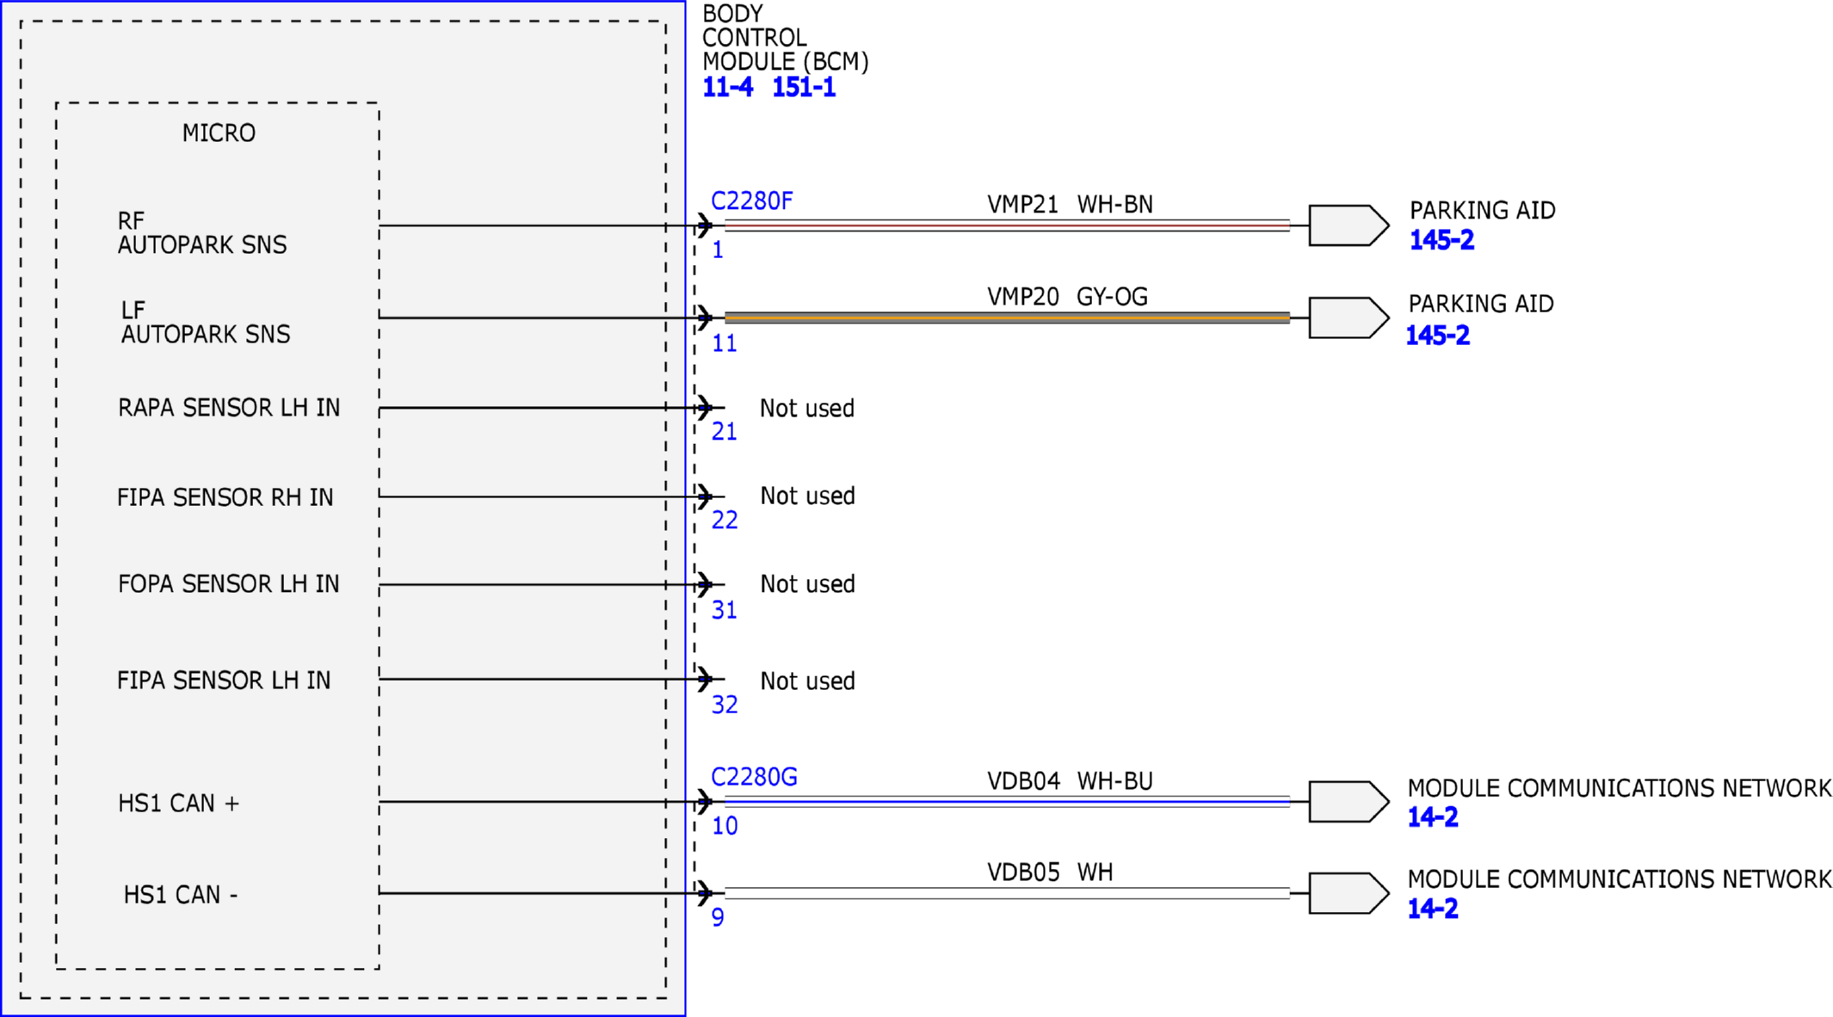The image size is (1833, 1017).
Task: Click connector terminal at pin 32
Action: tap(705, 679)
